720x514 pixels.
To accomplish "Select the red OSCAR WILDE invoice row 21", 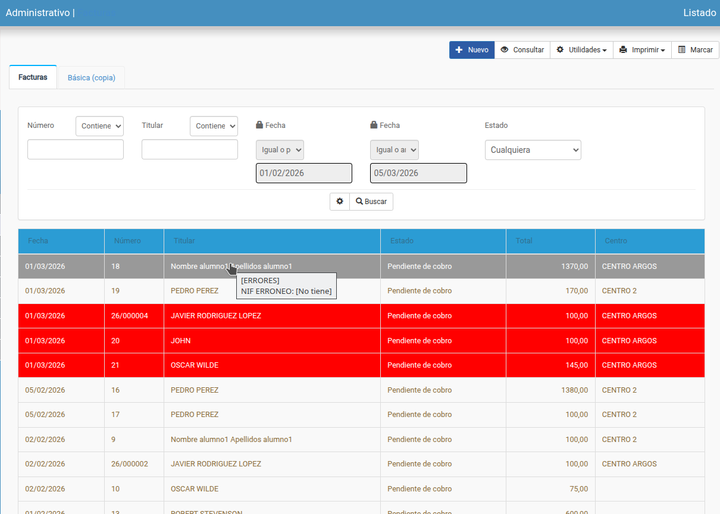I will coord(195,365).
